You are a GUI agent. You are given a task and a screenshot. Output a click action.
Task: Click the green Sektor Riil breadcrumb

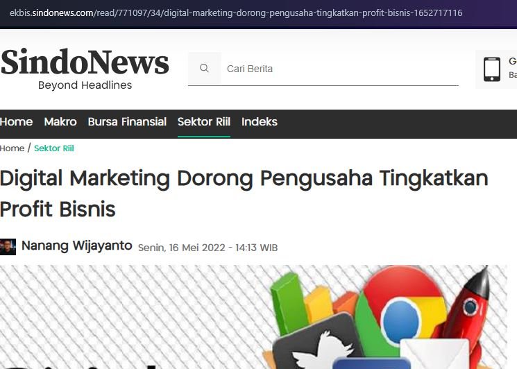pyautogui.click(x=54, y=148)
